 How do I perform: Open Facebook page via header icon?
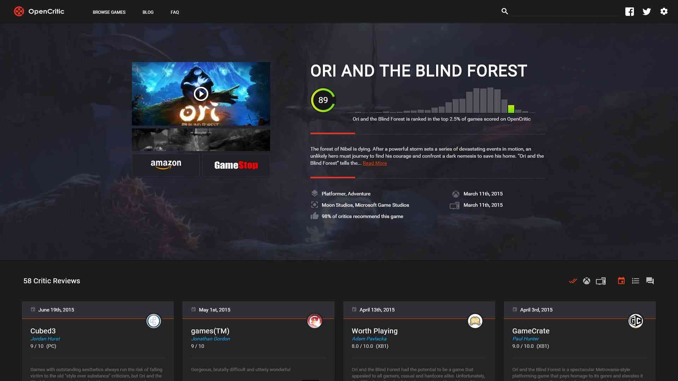(629, 12)
